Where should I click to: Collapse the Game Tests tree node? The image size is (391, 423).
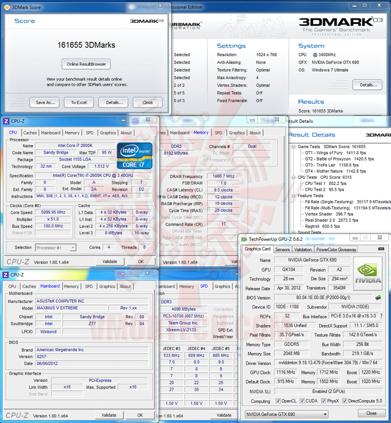pos(293,147)
